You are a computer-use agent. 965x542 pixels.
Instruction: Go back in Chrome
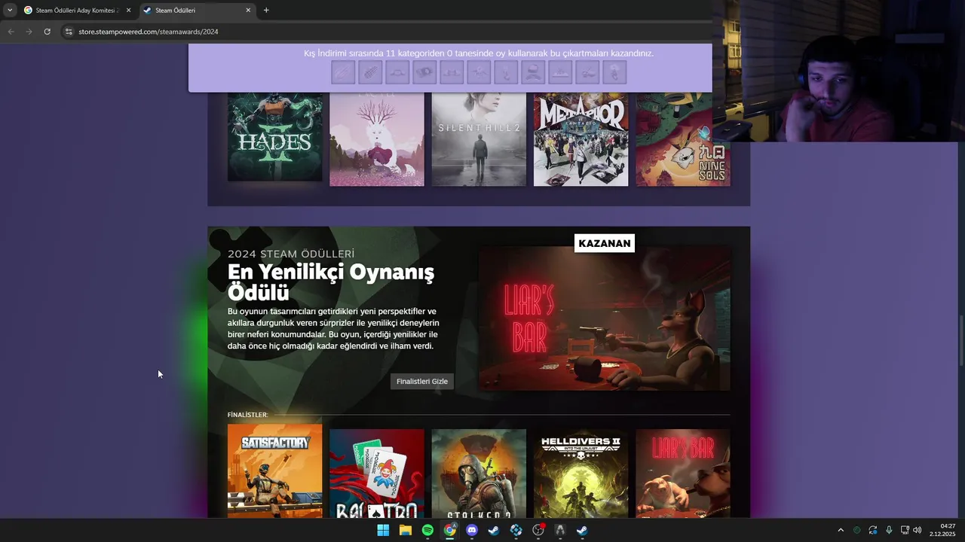tap(11, 32)
